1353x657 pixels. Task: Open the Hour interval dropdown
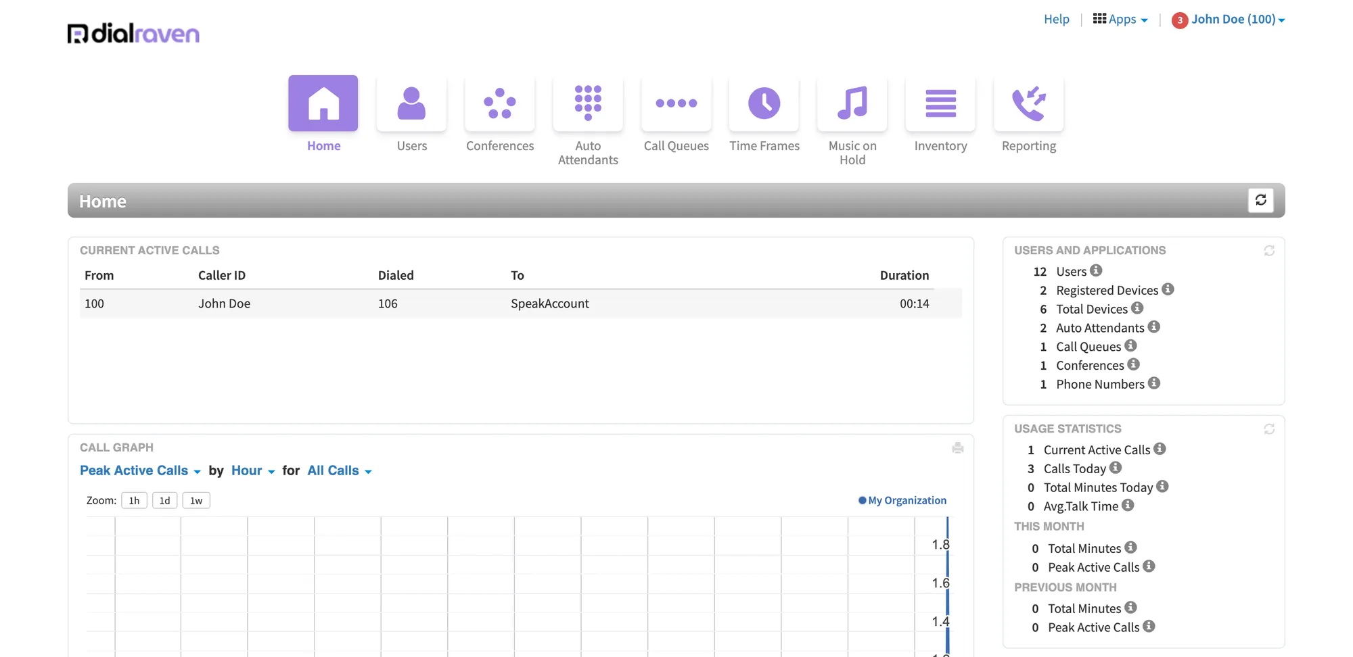(x=253, y=470)
